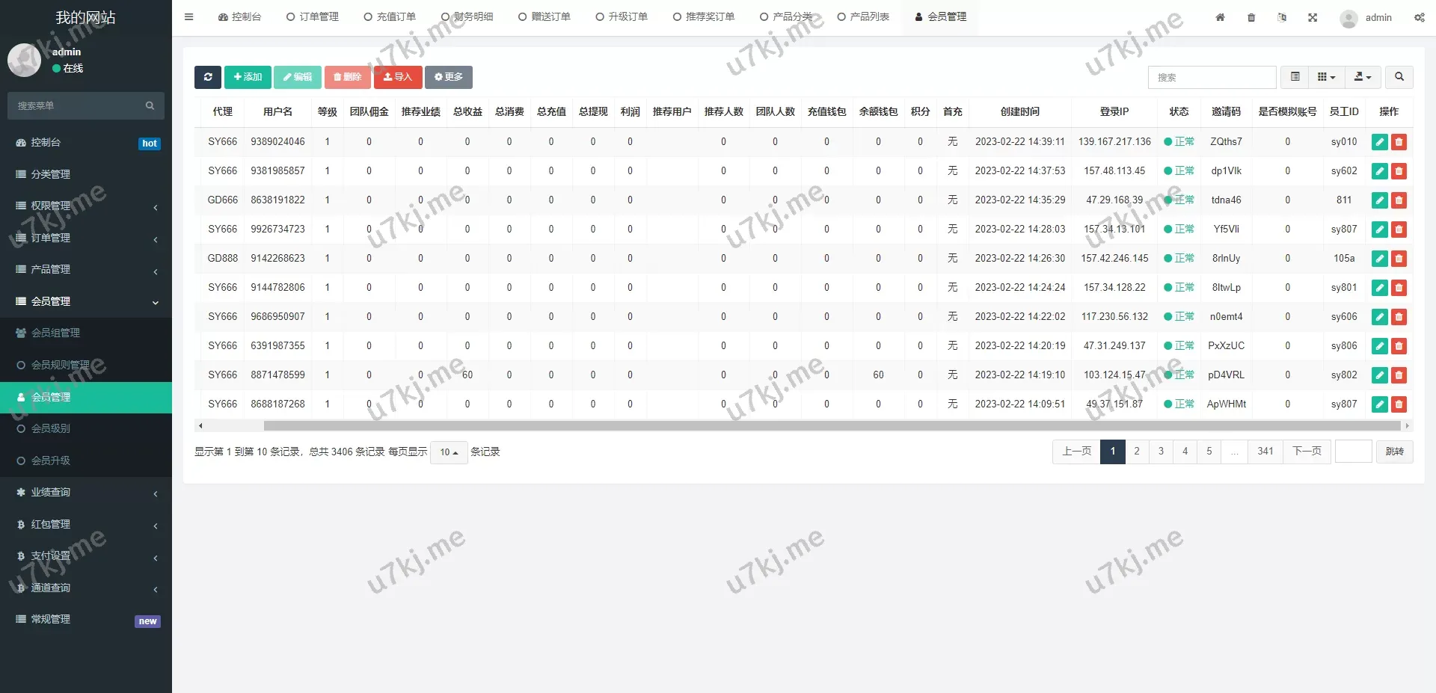Image resolution: width=1436 pixels, height=693 pixels.
Task: Toggle table card view button
Action: [x=1295, y=77]
